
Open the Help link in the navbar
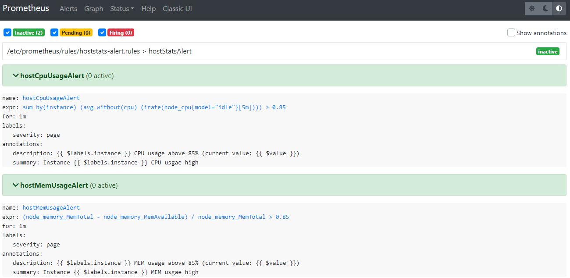(x=148, y=9)
